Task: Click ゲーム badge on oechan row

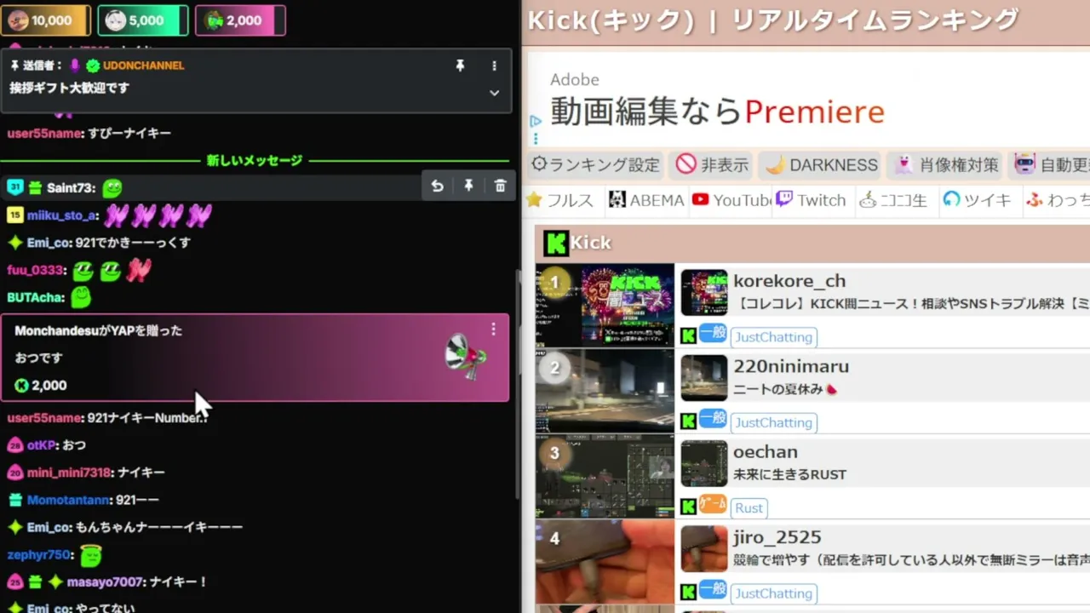Action: pos(713,505)
